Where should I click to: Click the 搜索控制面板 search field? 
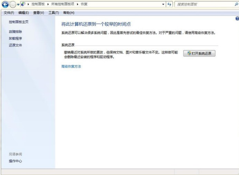[203, 4]
